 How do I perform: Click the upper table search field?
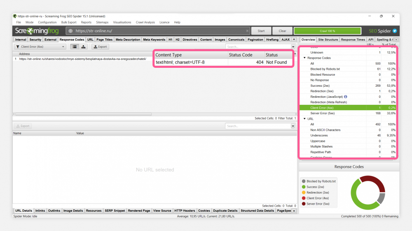coord(258,47)
